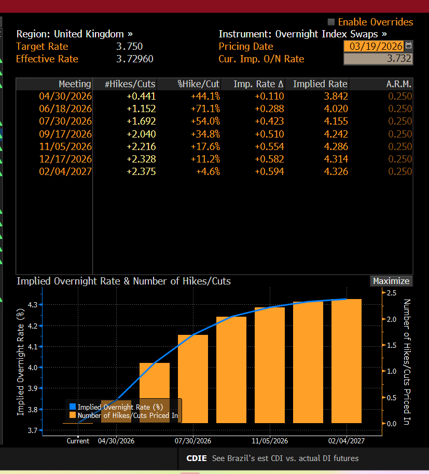Click the Pricing Date input field
This screenshot has width=429, height=474.
coord(373,47)
